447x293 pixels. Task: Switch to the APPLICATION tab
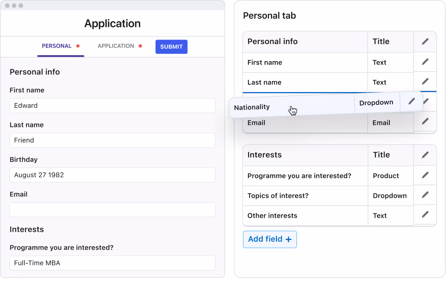click(x=116, y=46)
